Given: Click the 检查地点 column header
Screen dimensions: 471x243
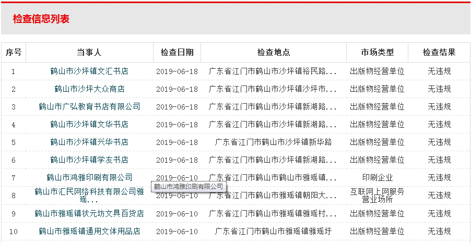Looking at the screenshot, I should click(273, 53).
